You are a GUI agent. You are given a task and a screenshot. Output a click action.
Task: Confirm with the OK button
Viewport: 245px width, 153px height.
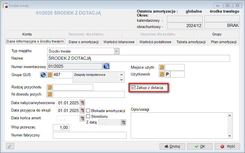[200, 146]
